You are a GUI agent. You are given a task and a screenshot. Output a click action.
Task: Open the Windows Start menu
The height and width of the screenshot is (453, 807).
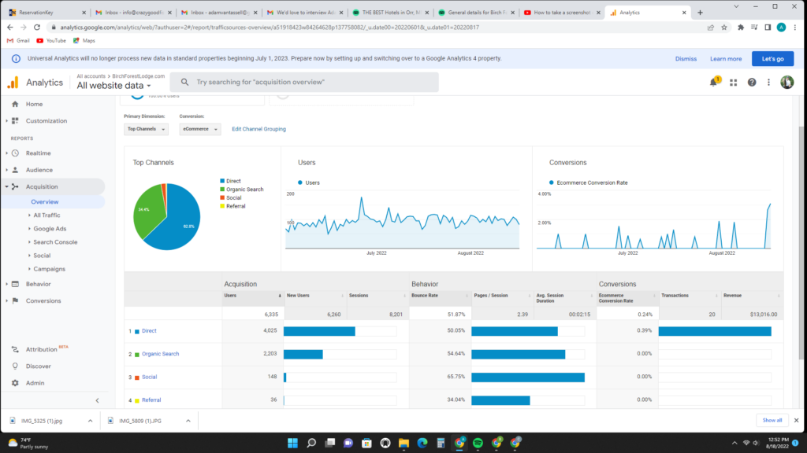point(293,443)
